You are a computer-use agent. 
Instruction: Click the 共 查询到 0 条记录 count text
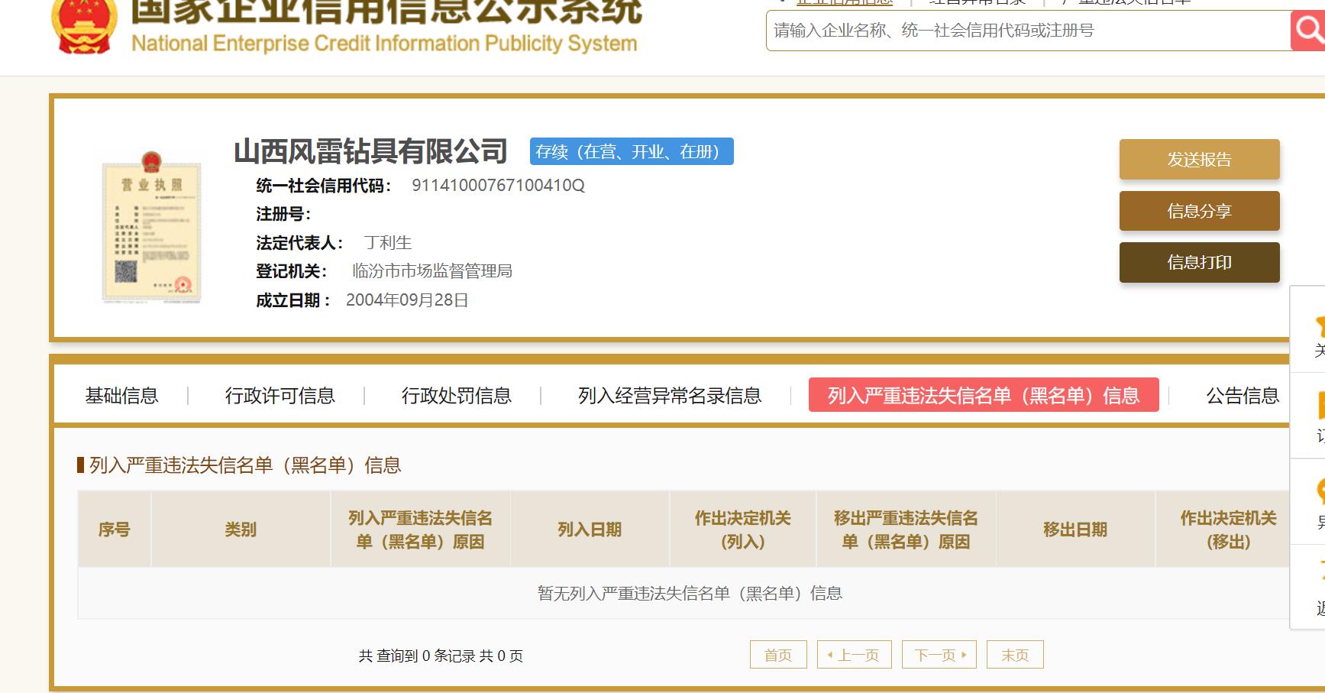[x=441, y=656]
